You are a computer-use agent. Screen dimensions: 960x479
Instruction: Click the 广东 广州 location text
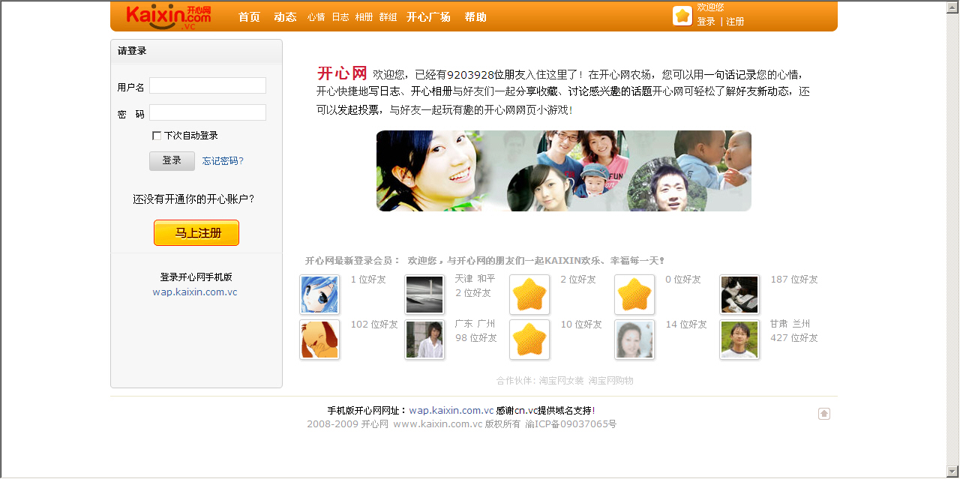point(475,324)
